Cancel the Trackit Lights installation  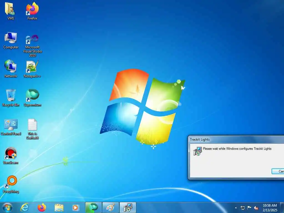click(278, 171)
